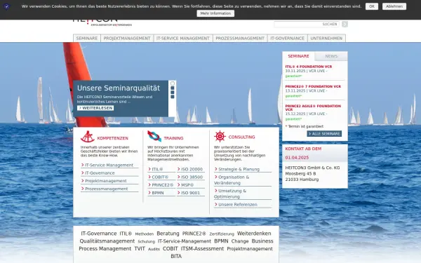Open the SEMINARE menu

pyautogui.click(x=87, y=39)
